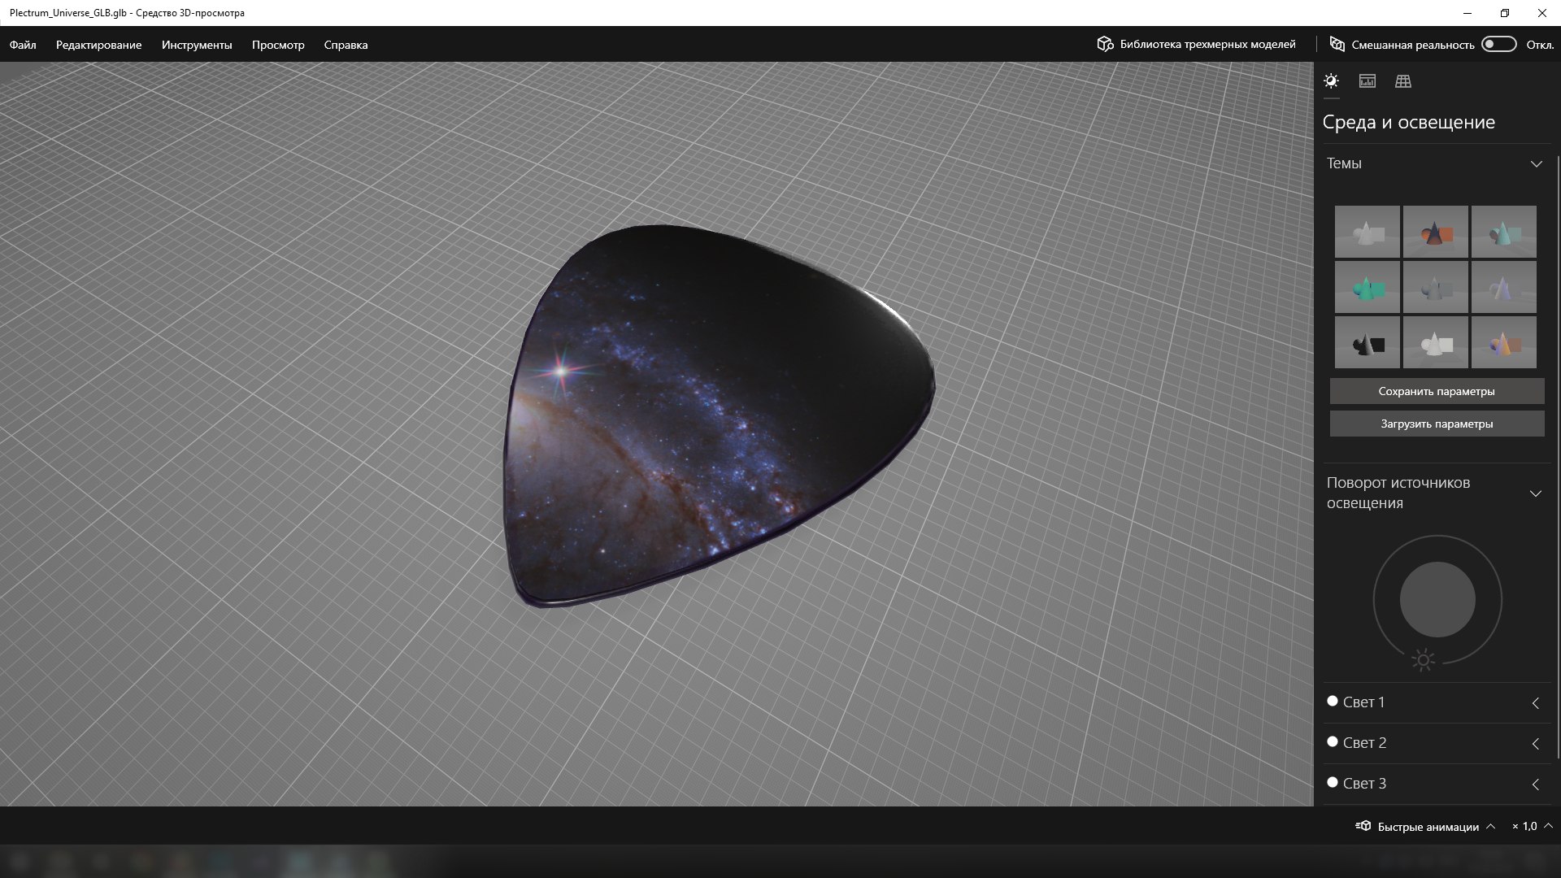Viewport: 1561px width, 878px height.
Task: Open the Stats and Shading tab icon
Action: 1368,81
